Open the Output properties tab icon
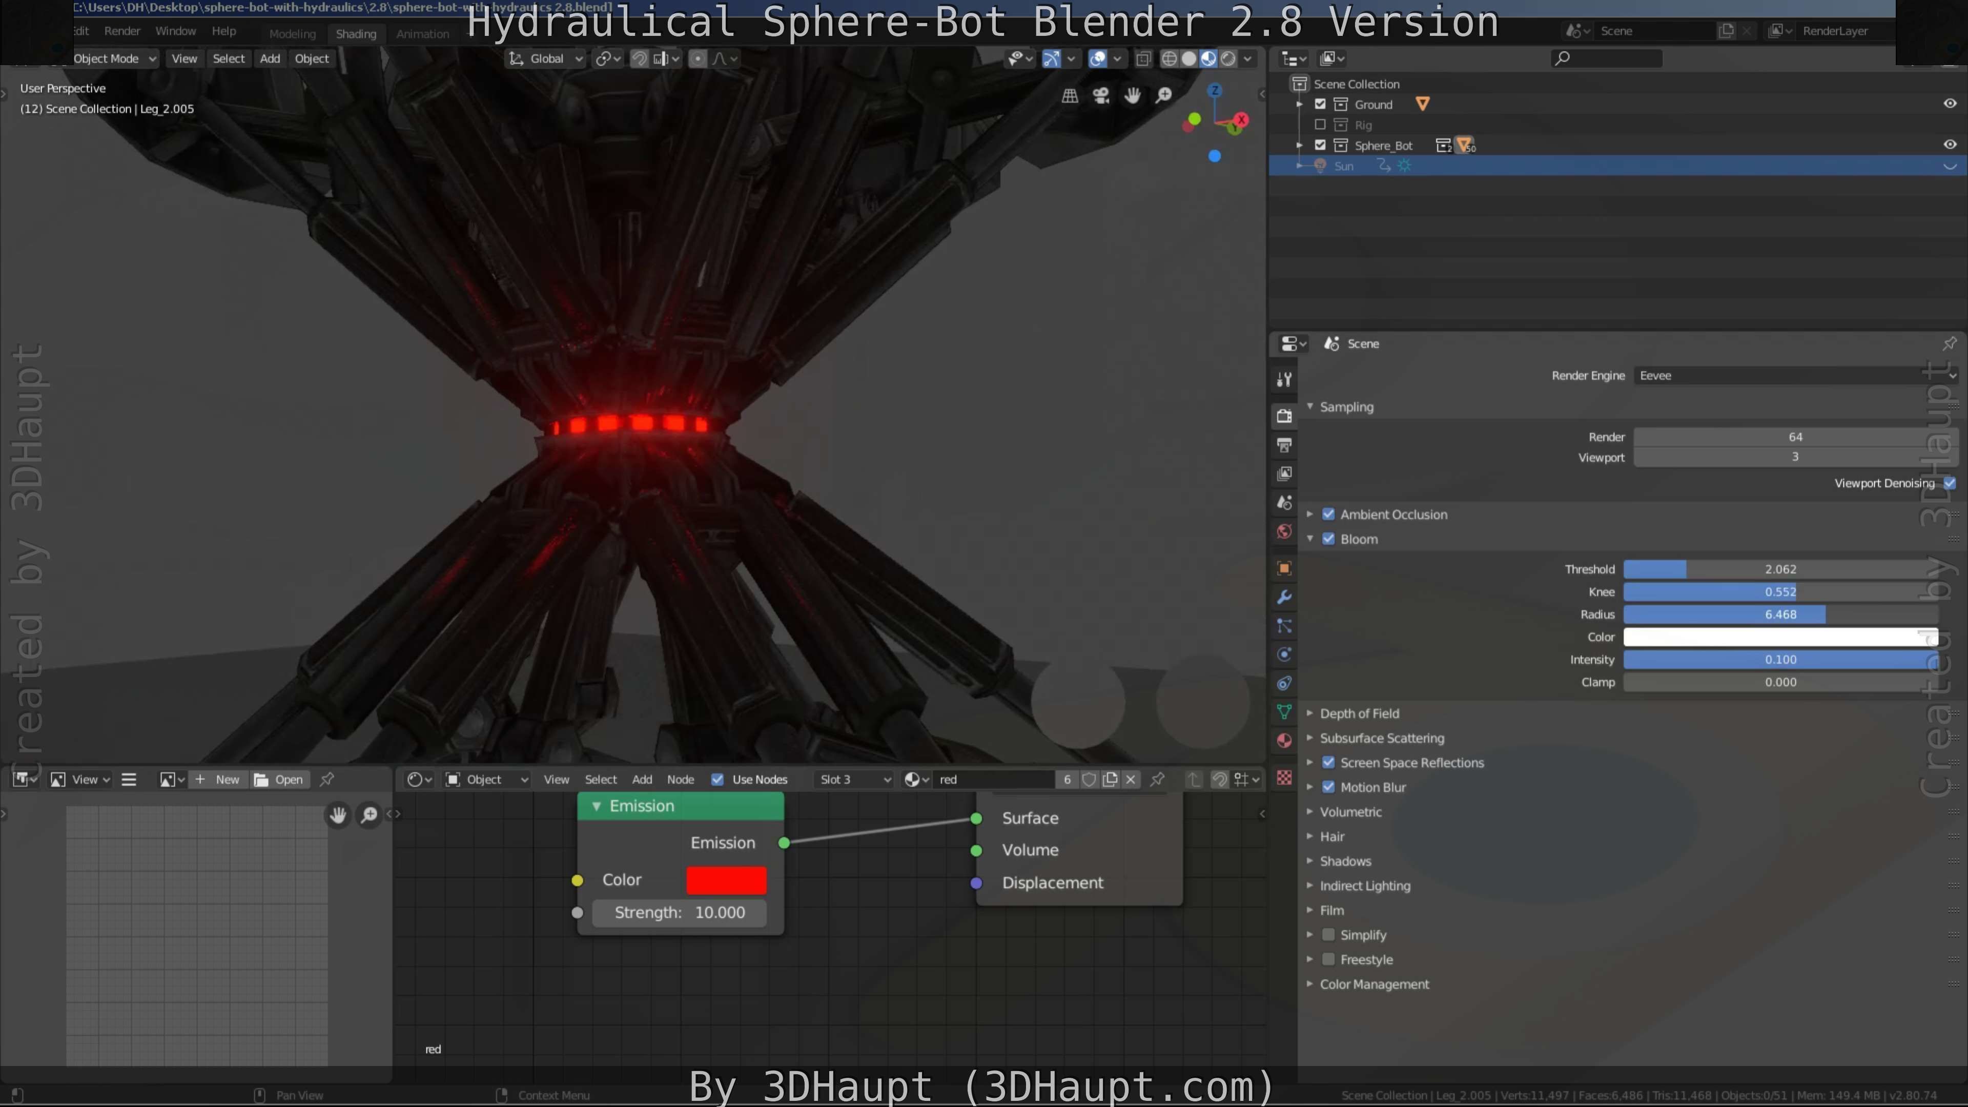 pyautogui.click(x=1284, y=445)
